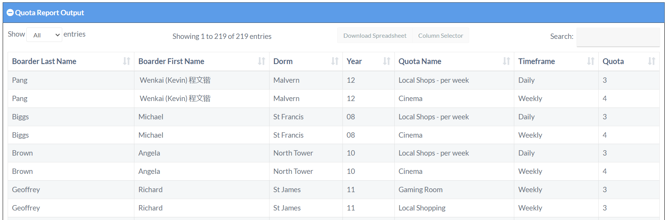Select Pang in the Cinema row

tap(20, 98)
